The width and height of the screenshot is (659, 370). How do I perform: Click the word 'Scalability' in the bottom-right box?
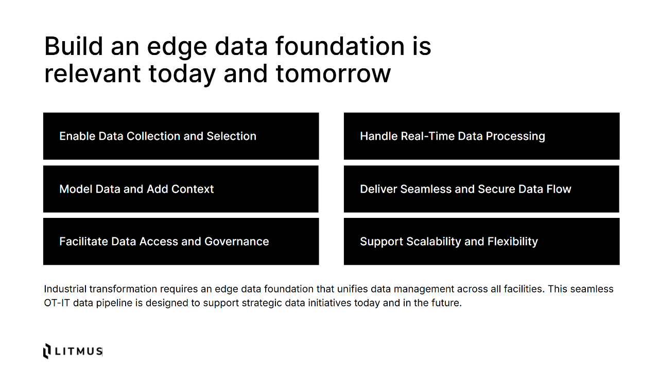[434, 242]
